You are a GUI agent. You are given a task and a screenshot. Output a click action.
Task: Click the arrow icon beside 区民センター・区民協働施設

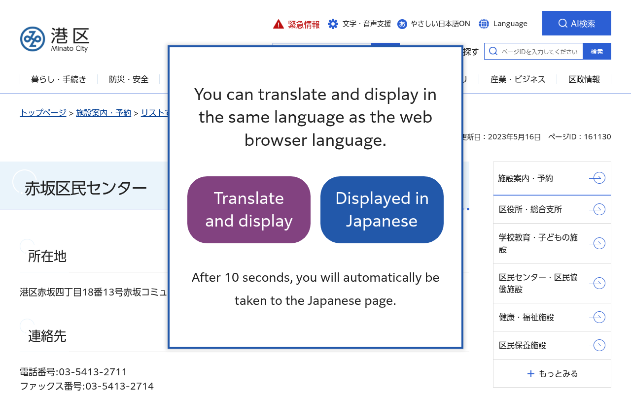click(x=597, y=283)
